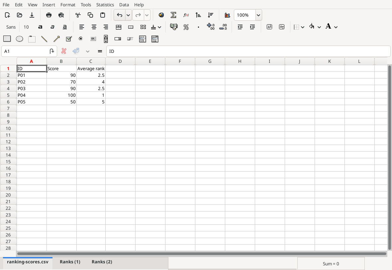Click the Sum = 0 status indicator
This screenshot has width=392, height=270.
331,264
